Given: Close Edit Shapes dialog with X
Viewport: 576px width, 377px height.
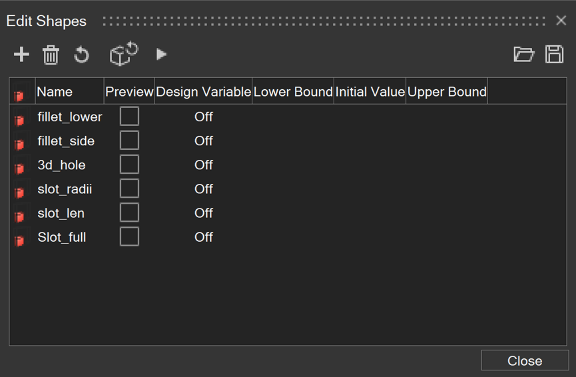Looking at the screenshot, I should click(x=561, y=21).
